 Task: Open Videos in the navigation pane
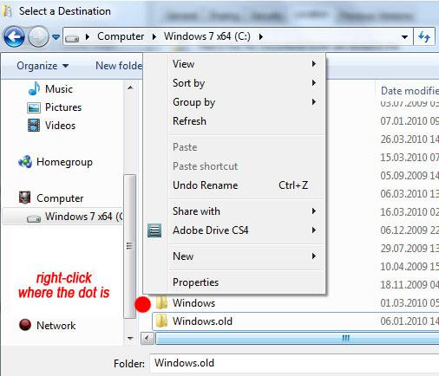click(x=60, y=126)
